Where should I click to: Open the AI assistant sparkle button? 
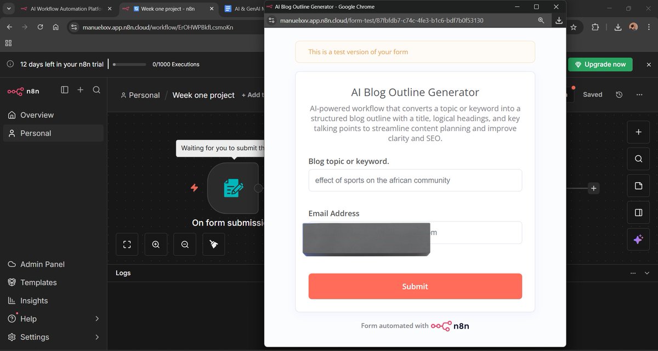638,240
